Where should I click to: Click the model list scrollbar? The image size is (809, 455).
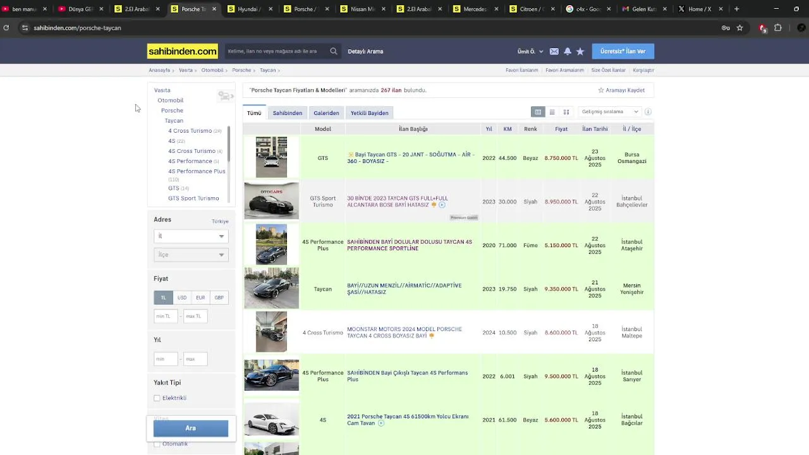point(228,144)
